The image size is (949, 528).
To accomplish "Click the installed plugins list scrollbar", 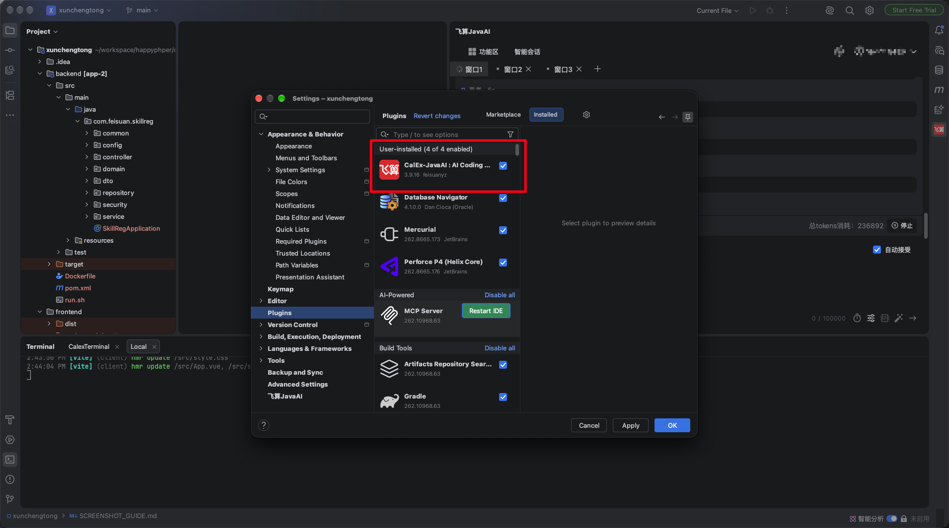I will click(517, 149).
